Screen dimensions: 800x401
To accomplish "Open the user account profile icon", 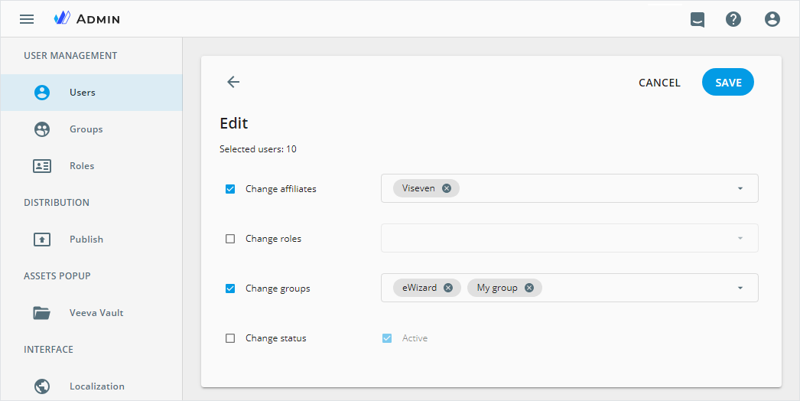I will [772, 19].
